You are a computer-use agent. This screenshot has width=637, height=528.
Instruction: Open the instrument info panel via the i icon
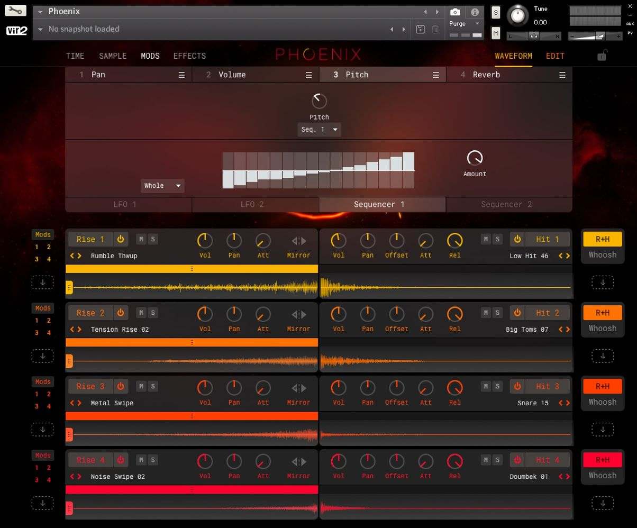474,12
